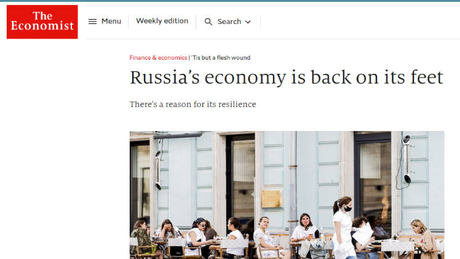Click the word "Economist" within the red logo
Screen dimensions: 460x259
42,26
